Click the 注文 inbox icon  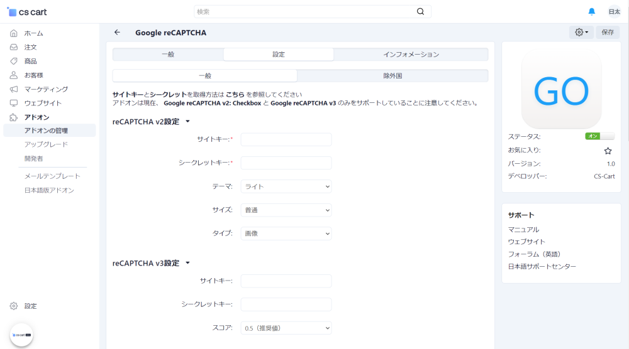point(14,47)
